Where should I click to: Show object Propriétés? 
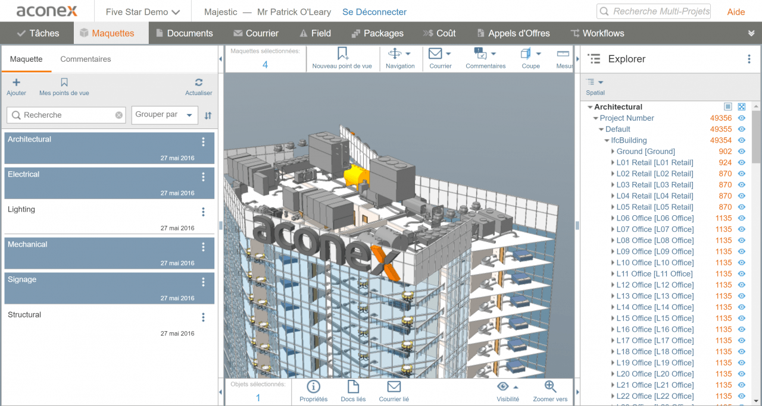tap(313, 392)
